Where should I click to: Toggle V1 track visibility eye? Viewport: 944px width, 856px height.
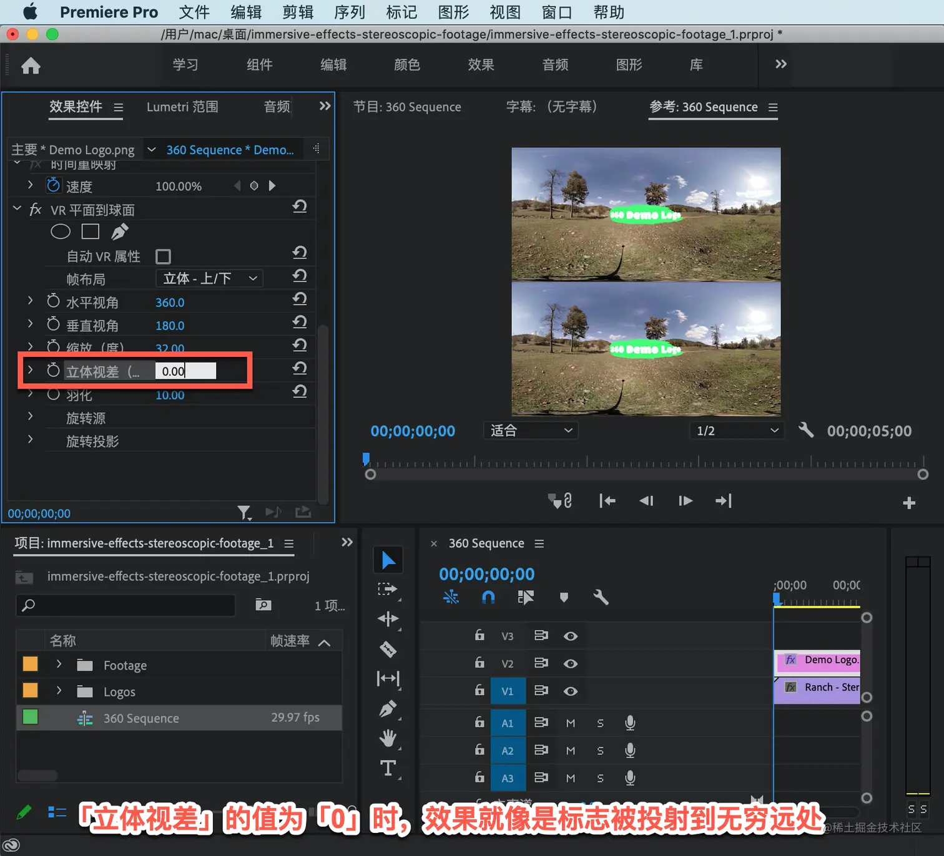click(x=570, y=691)
